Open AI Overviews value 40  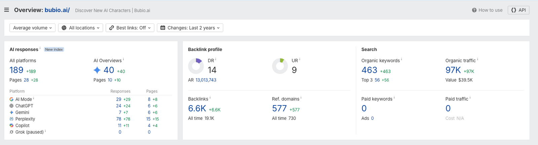click(109, 70)
